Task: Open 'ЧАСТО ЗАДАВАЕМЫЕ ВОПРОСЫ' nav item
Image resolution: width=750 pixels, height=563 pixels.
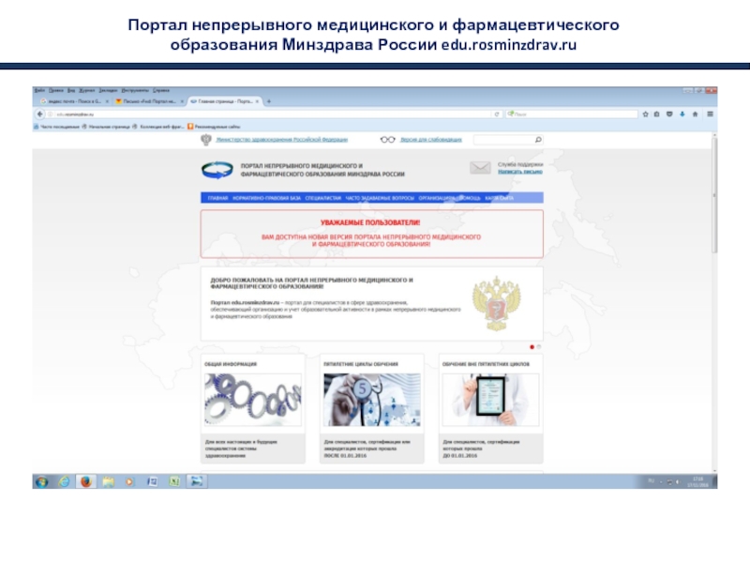Action: (x=380, y=198)
